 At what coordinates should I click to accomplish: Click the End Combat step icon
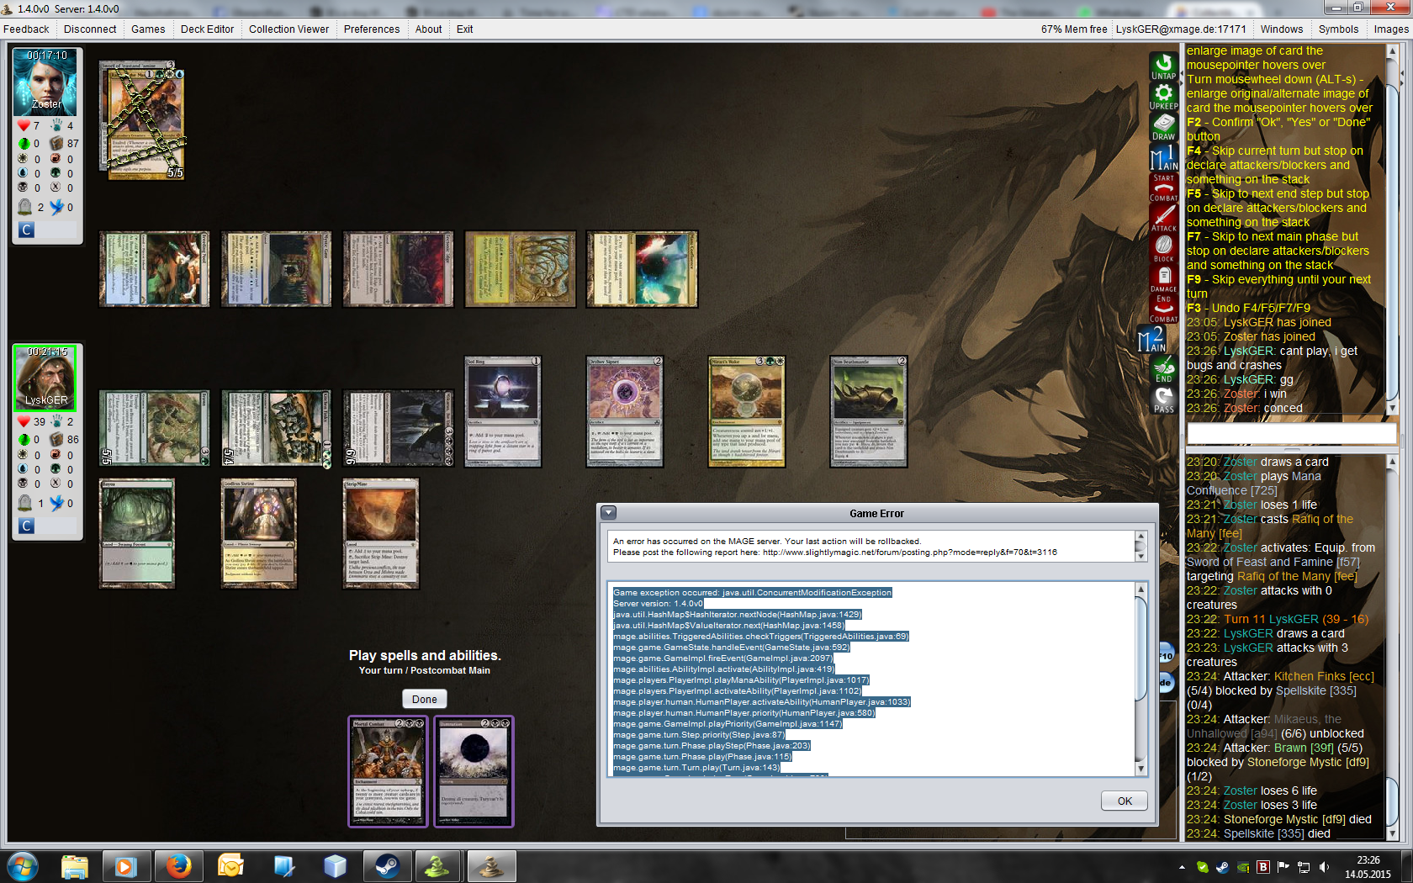click(1164, 309)
